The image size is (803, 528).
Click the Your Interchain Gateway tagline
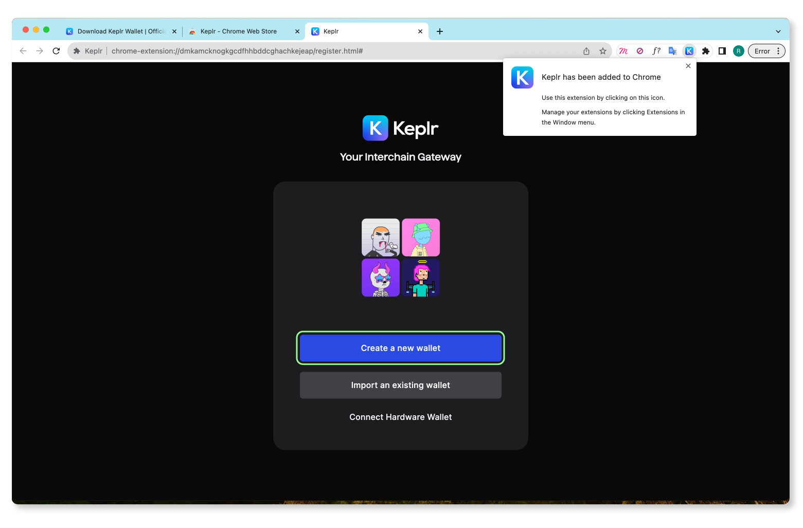(x=400, y=157)
